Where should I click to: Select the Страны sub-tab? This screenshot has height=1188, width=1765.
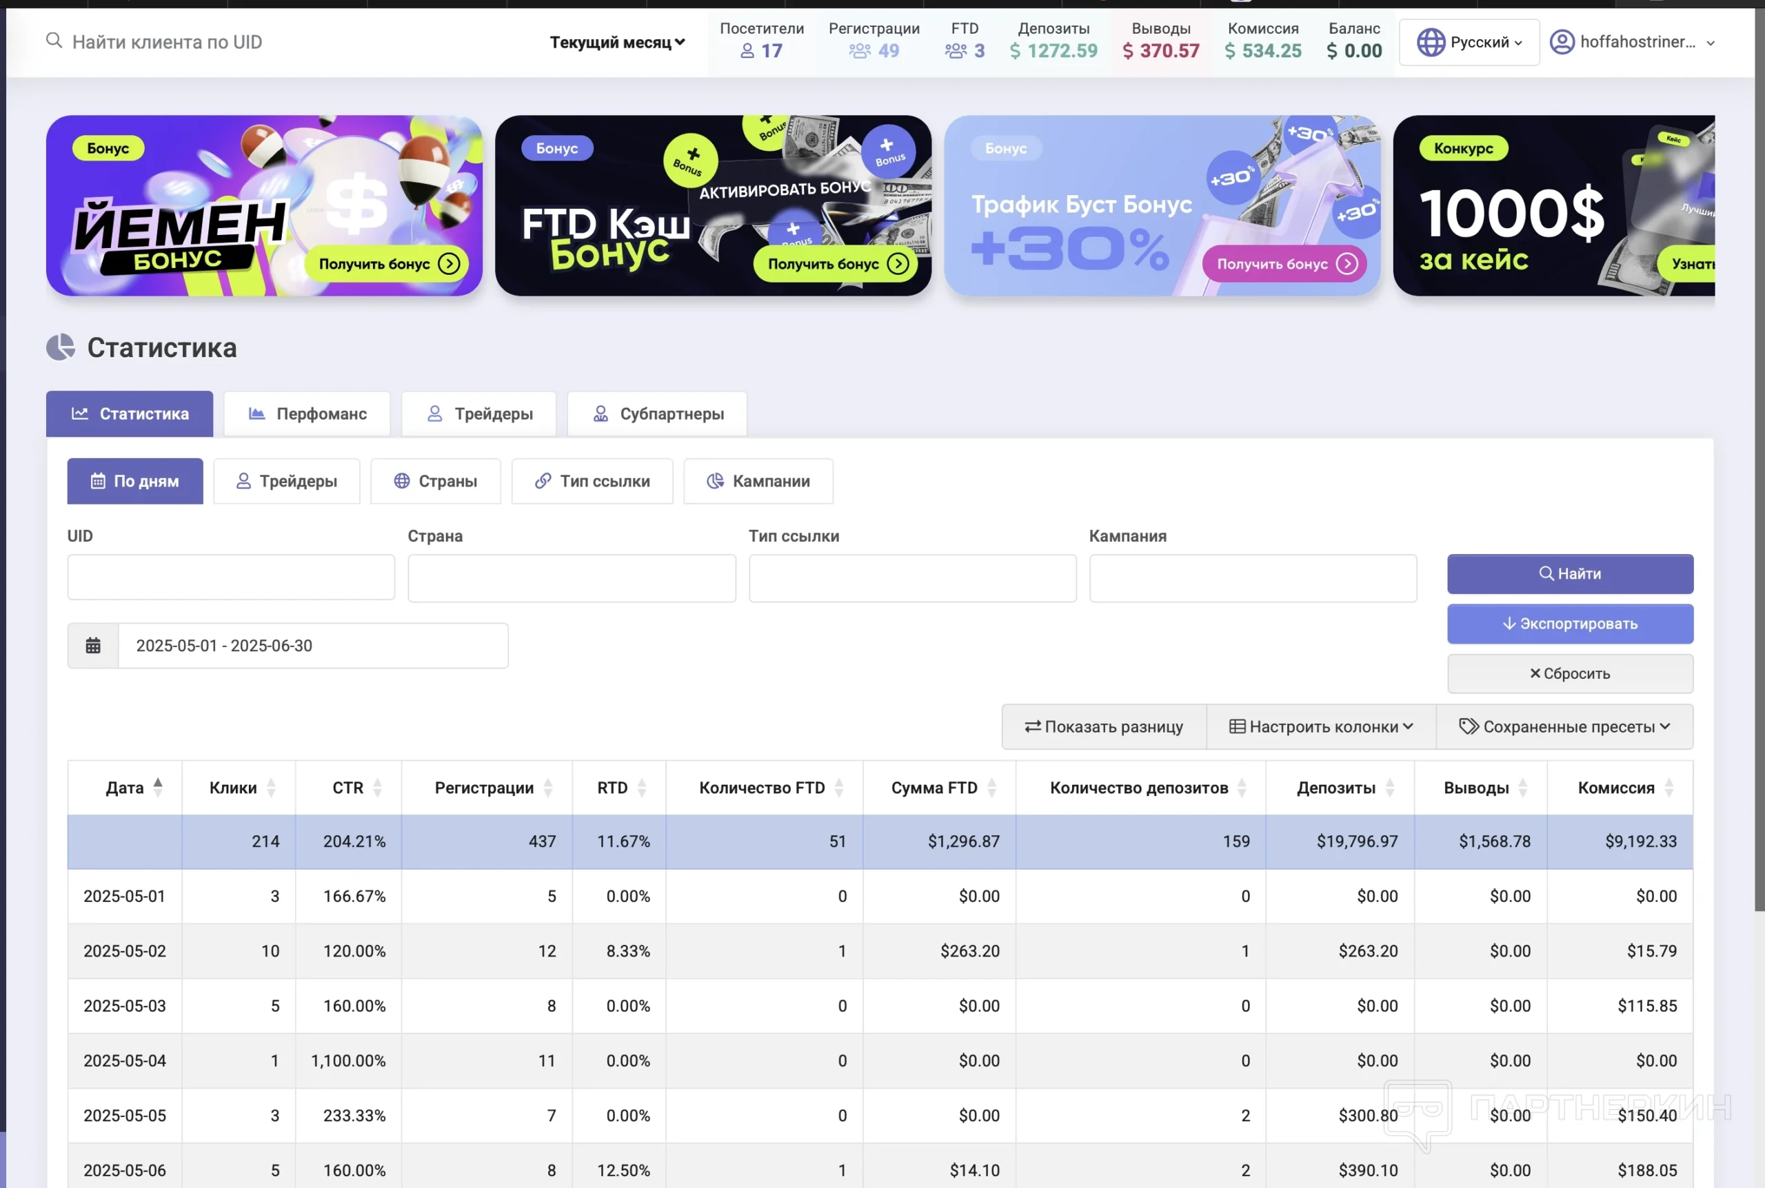tap(435, 481)
